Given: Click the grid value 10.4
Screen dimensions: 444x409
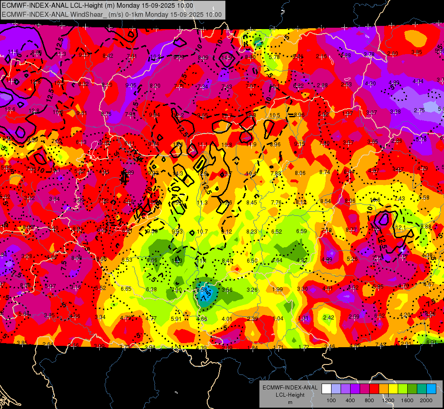Looking at the screenshot, I should (x=251, y=174).
